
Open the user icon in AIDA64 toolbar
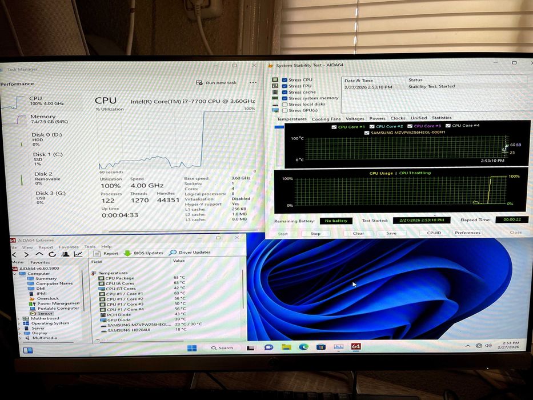tap(65, 254)
